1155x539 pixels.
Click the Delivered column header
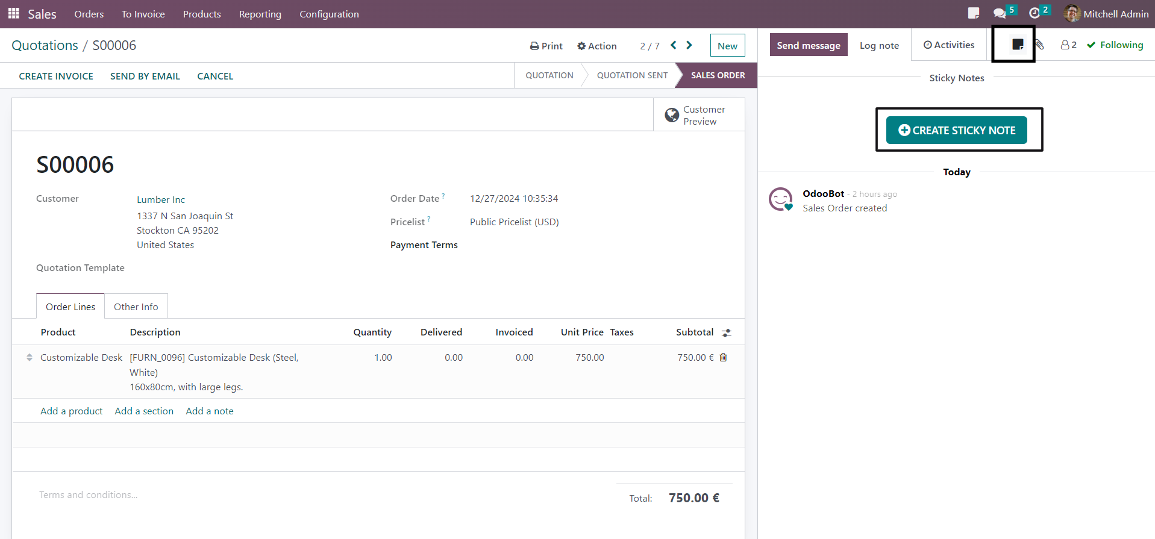click(442, 332)
